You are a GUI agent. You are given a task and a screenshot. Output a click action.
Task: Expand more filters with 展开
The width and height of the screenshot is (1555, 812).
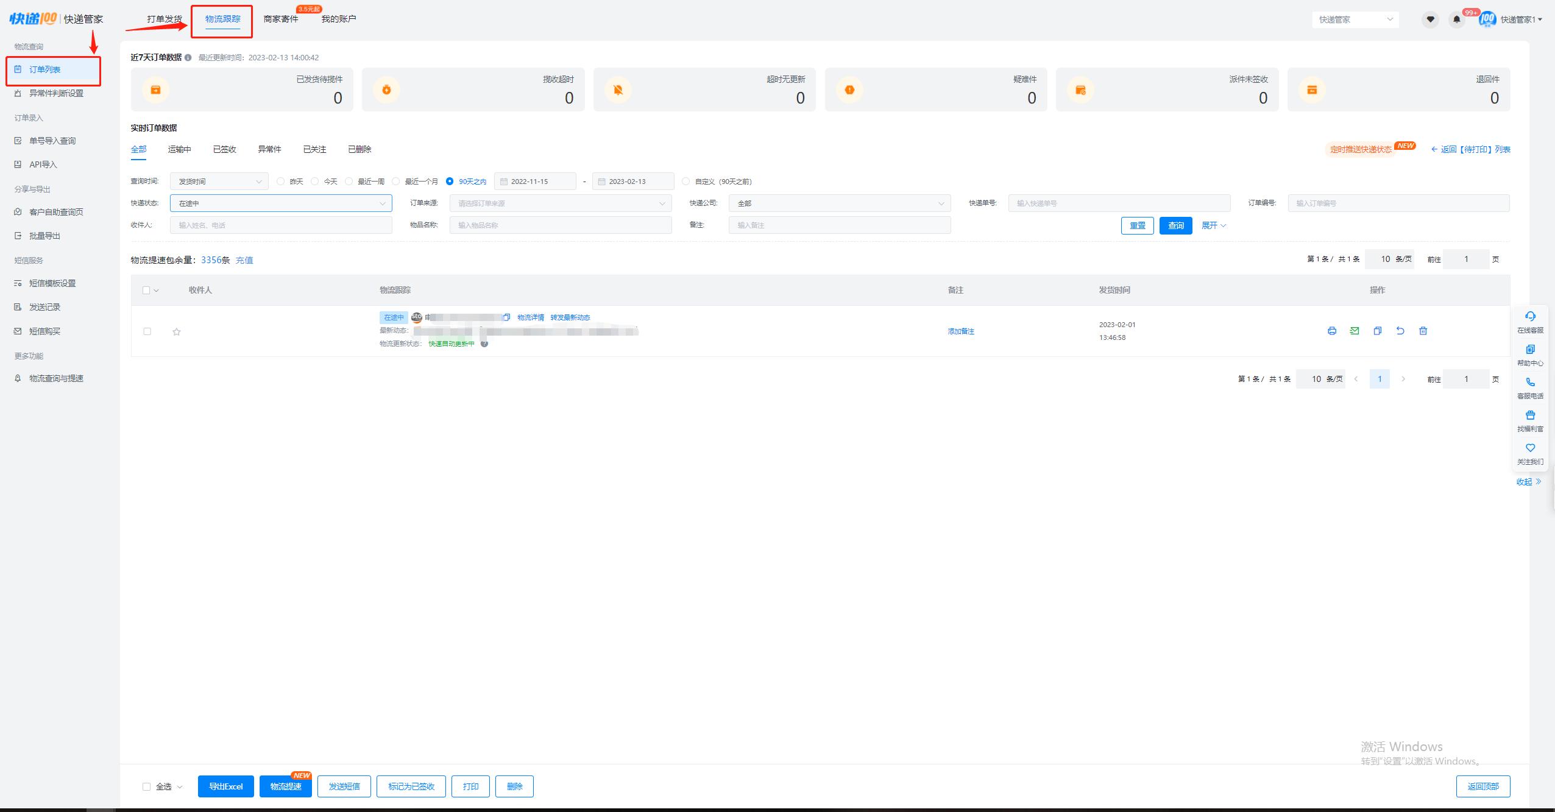pos(1213,225)
